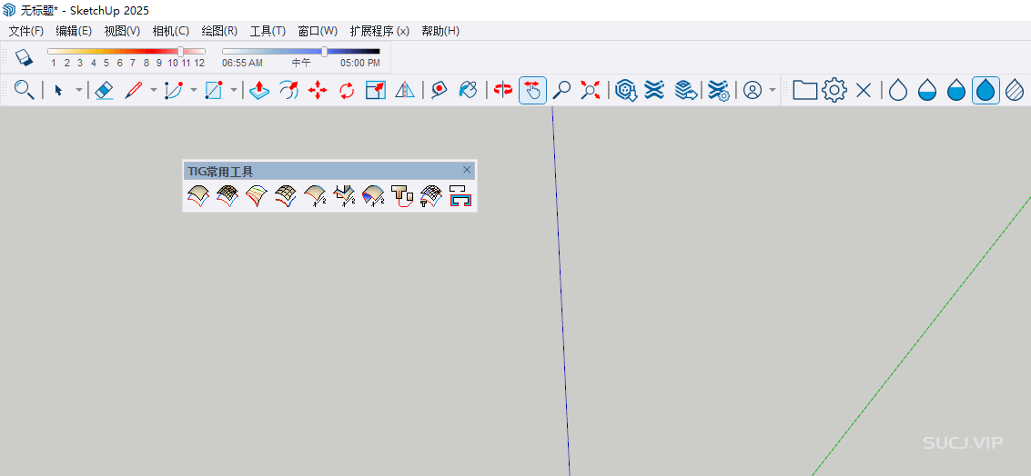Select the Move tool with four arrows
This screenshot has height=476, width=1031.
point(318,90)
